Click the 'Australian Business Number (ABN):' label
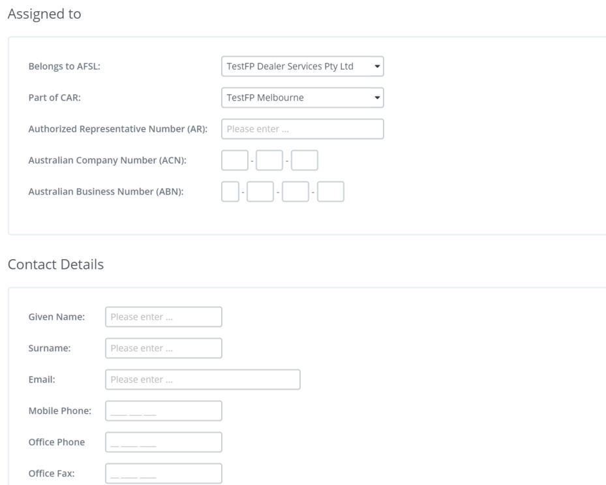Viewport: 606px width, 485px height. tap(106, 192)
